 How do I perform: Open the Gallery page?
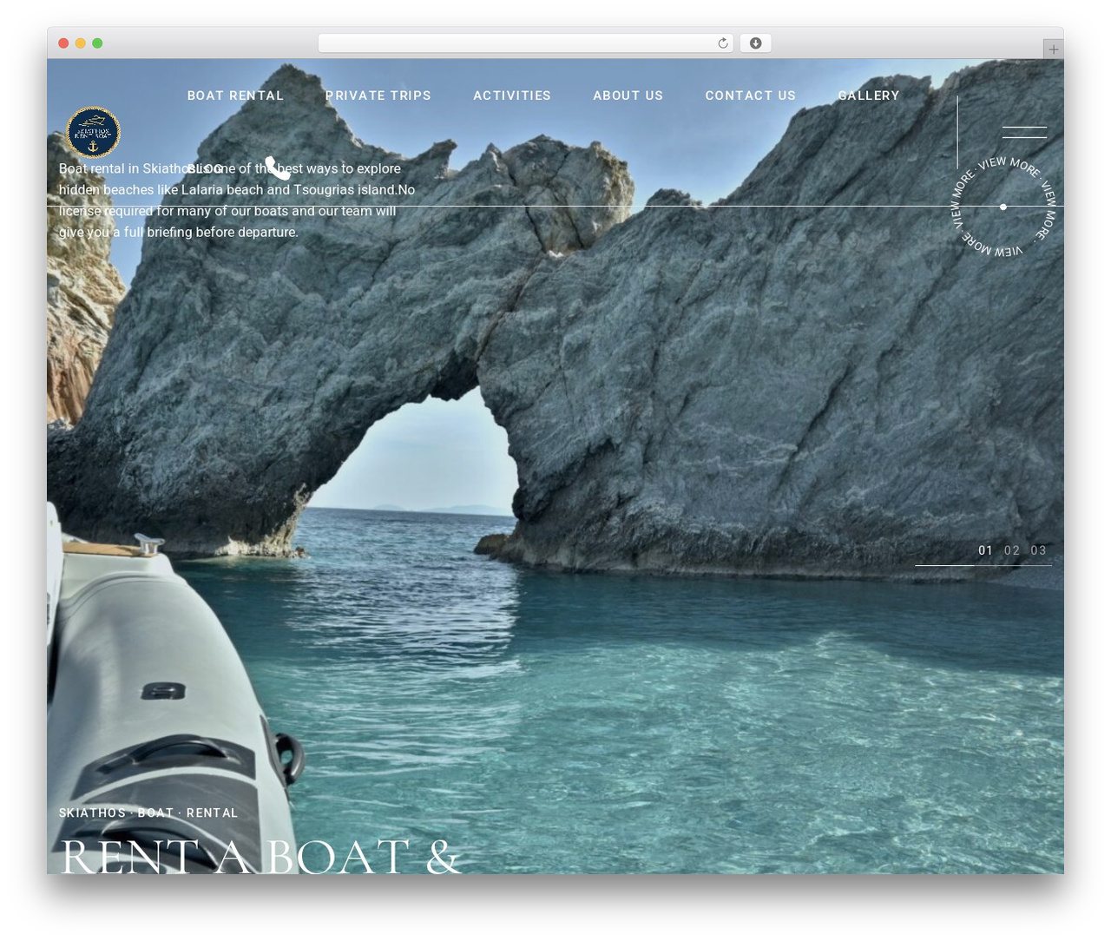[868, 95]
